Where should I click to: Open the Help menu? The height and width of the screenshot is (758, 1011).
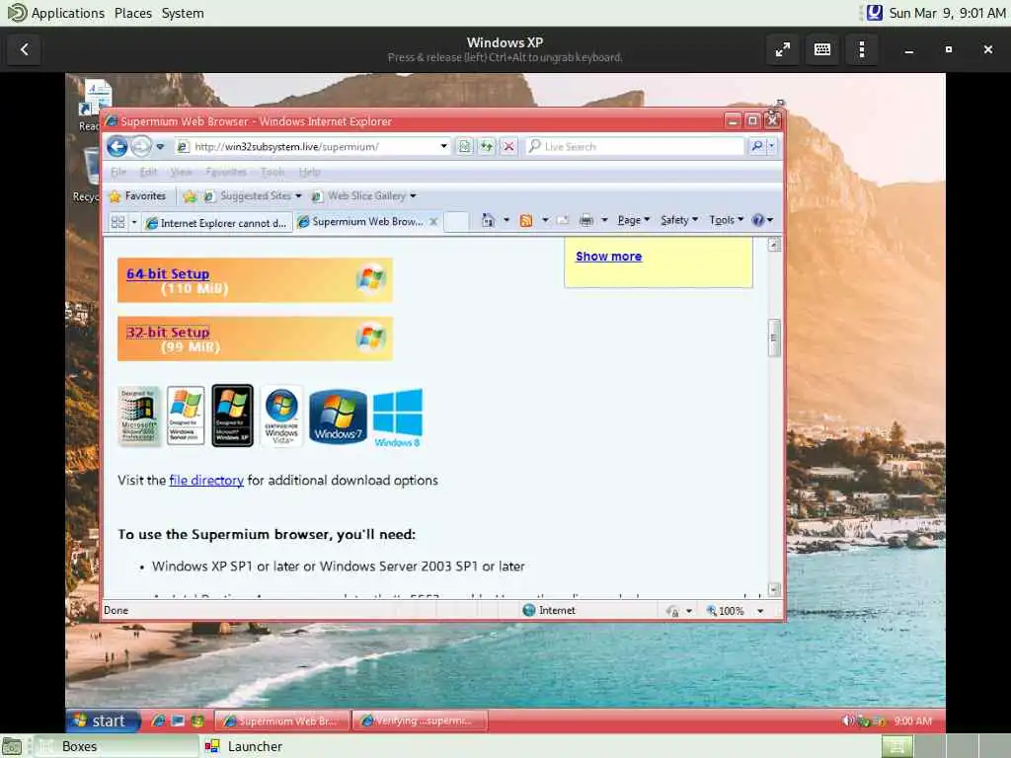pos(309,172)
